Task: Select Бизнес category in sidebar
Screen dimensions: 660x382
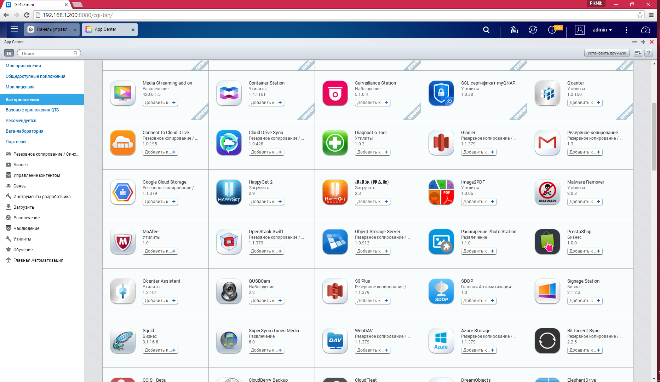Action: click(x=17, y=165)
